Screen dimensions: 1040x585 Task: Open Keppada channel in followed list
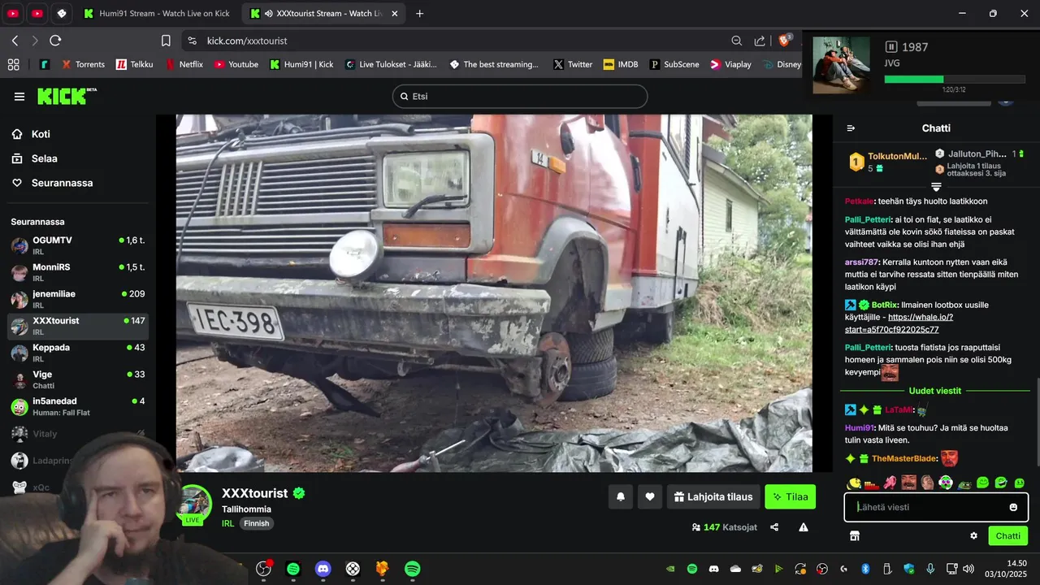tap(78, 353)
